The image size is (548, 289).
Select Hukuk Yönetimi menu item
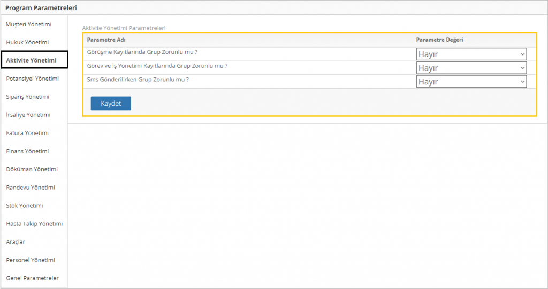click(27, 42)
